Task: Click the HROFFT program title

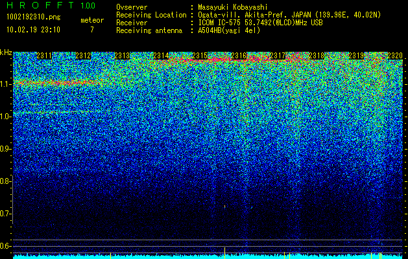Action: (40, 5)
